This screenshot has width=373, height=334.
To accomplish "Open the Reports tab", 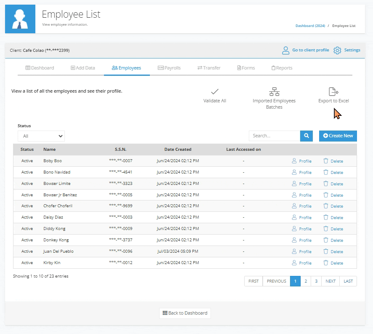I will click(x=282, y=68).
